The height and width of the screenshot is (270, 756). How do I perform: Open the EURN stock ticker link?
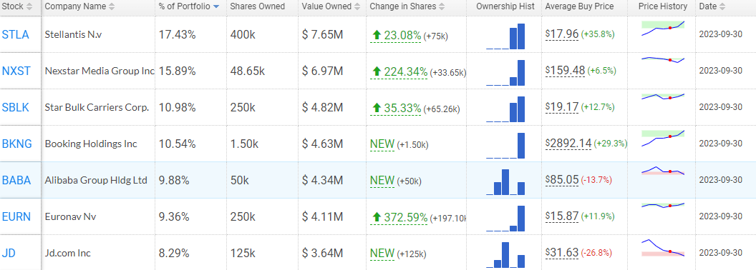tap(16, 216)
